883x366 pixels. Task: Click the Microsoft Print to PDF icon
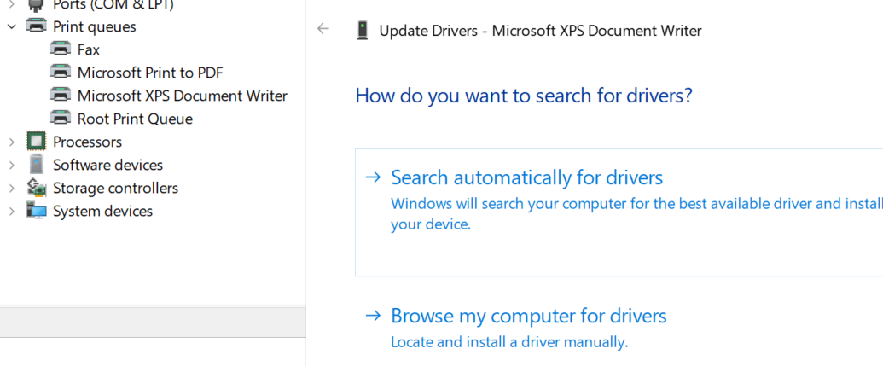click(61, 73)
